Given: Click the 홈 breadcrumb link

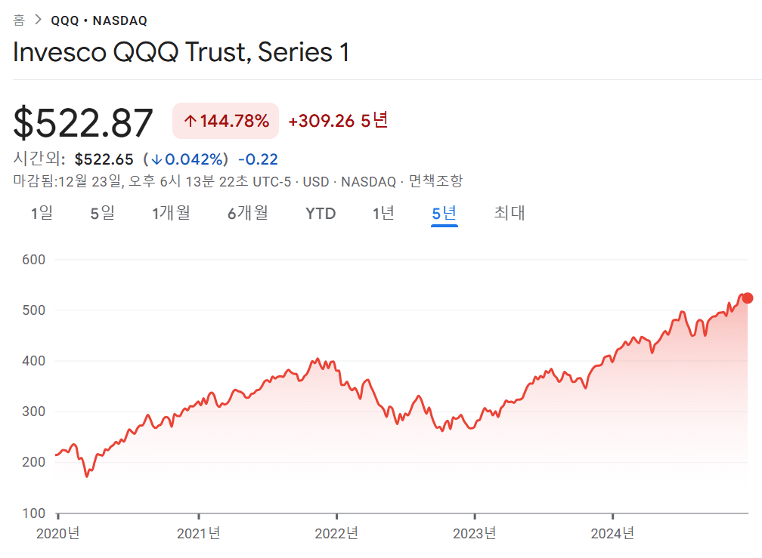Looking at the screenshot, I should [19, 20].
